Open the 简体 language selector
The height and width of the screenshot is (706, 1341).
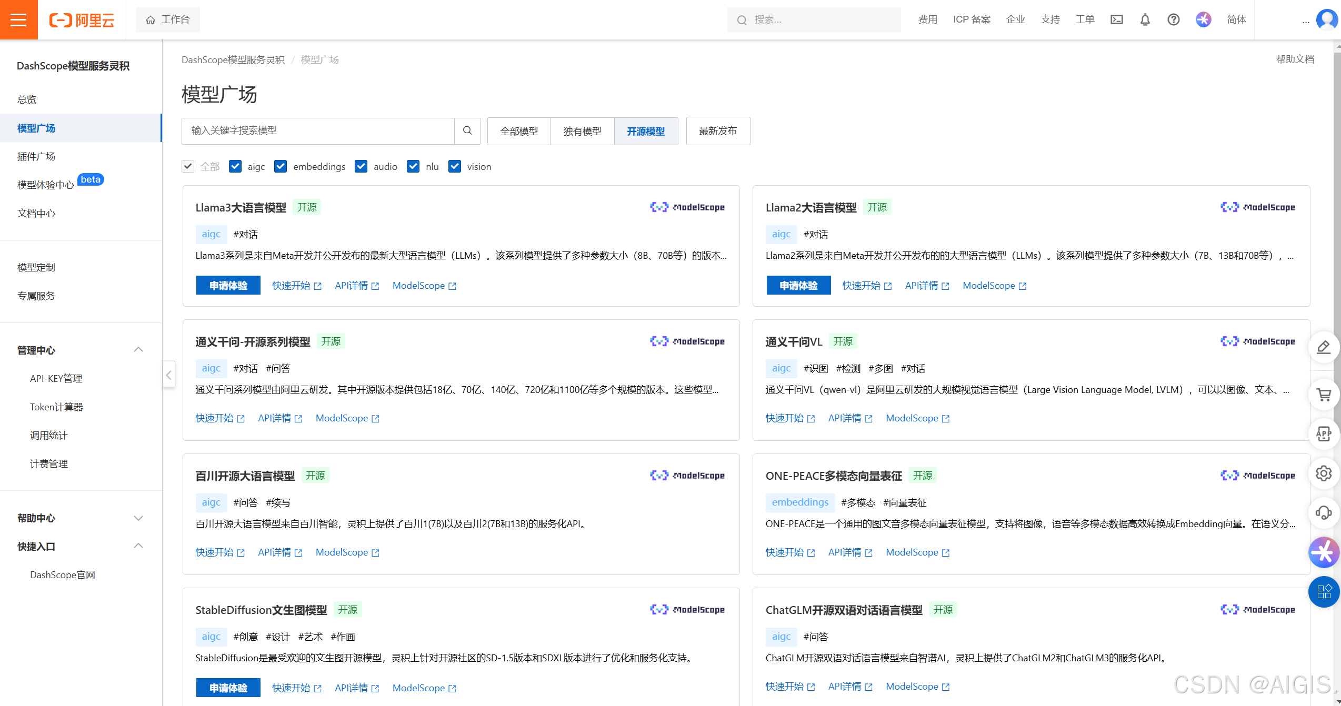pos(1236,19)
